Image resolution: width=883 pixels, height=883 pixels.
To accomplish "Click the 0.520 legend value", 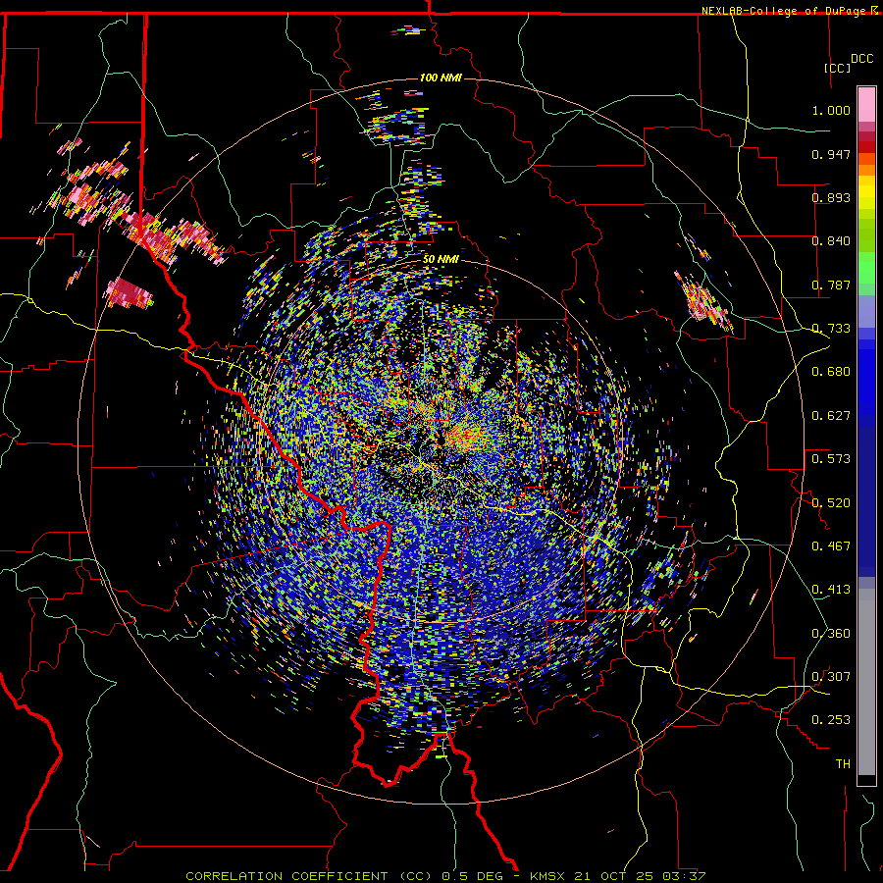I will pos(831,503).
